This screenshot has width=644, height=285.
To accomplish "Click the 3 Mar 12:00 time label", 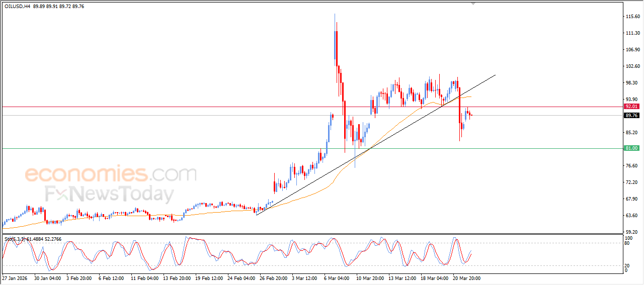I will [x=305, y=277].
